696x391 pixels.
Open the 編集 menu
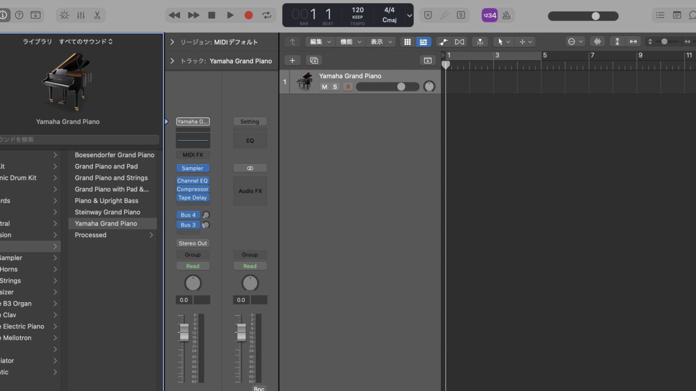click(320, 42)
